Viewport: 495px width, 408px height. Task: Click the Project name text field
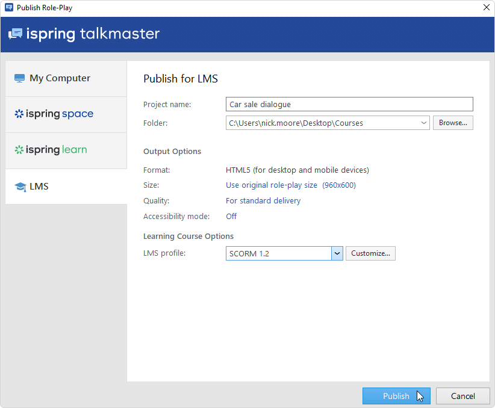coord(349,104)
